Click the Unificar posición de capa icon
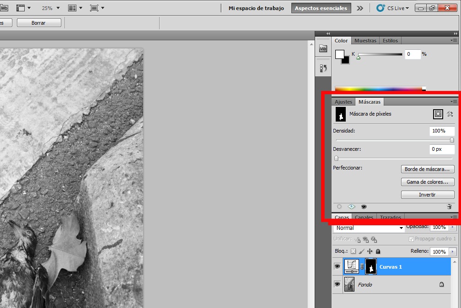Screen dimensions: 461x308 tap(357, 239)
